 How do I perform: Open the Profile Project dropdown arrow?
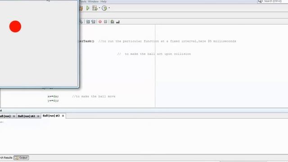pyautogui.click(x=109, y=8)
